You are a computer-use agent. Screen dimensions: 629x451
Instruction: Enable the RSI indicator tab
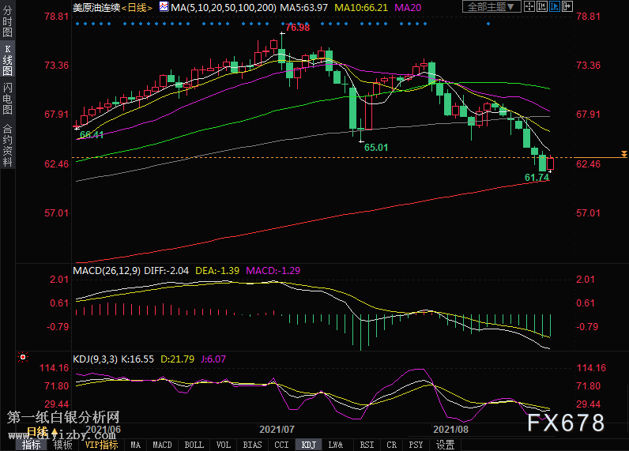tap(367, 445)
